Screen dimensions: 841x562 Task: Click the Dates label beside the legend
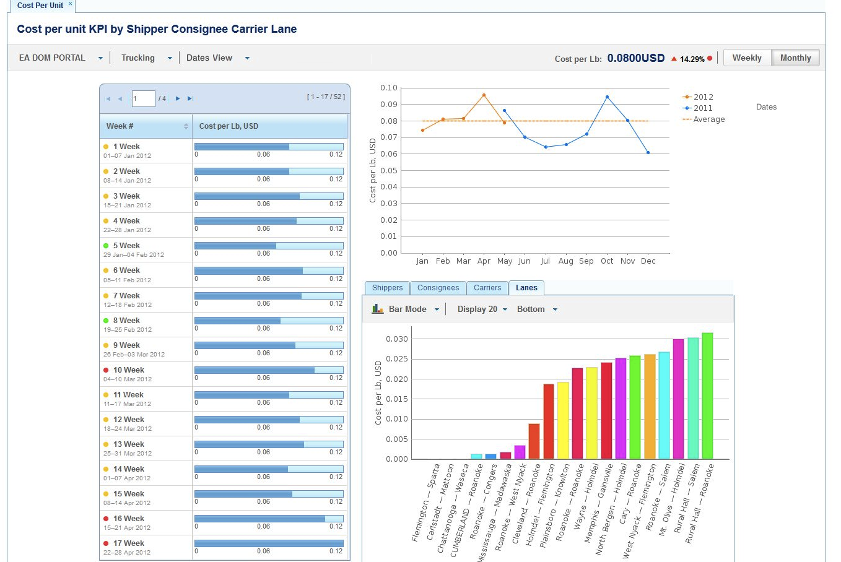click(x=766, y=107)
